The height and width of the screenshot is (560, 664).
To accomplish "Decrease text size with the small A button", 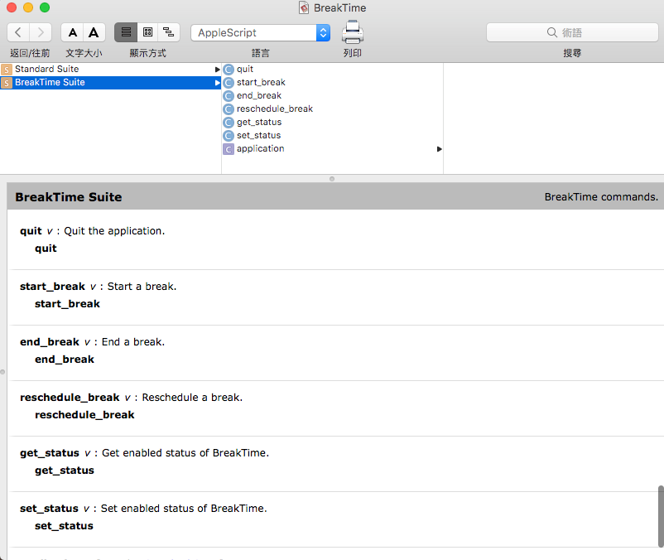I will (72, 32).
